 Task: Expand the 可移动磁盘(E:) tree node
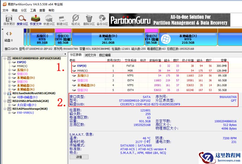(x=9, y=97)
